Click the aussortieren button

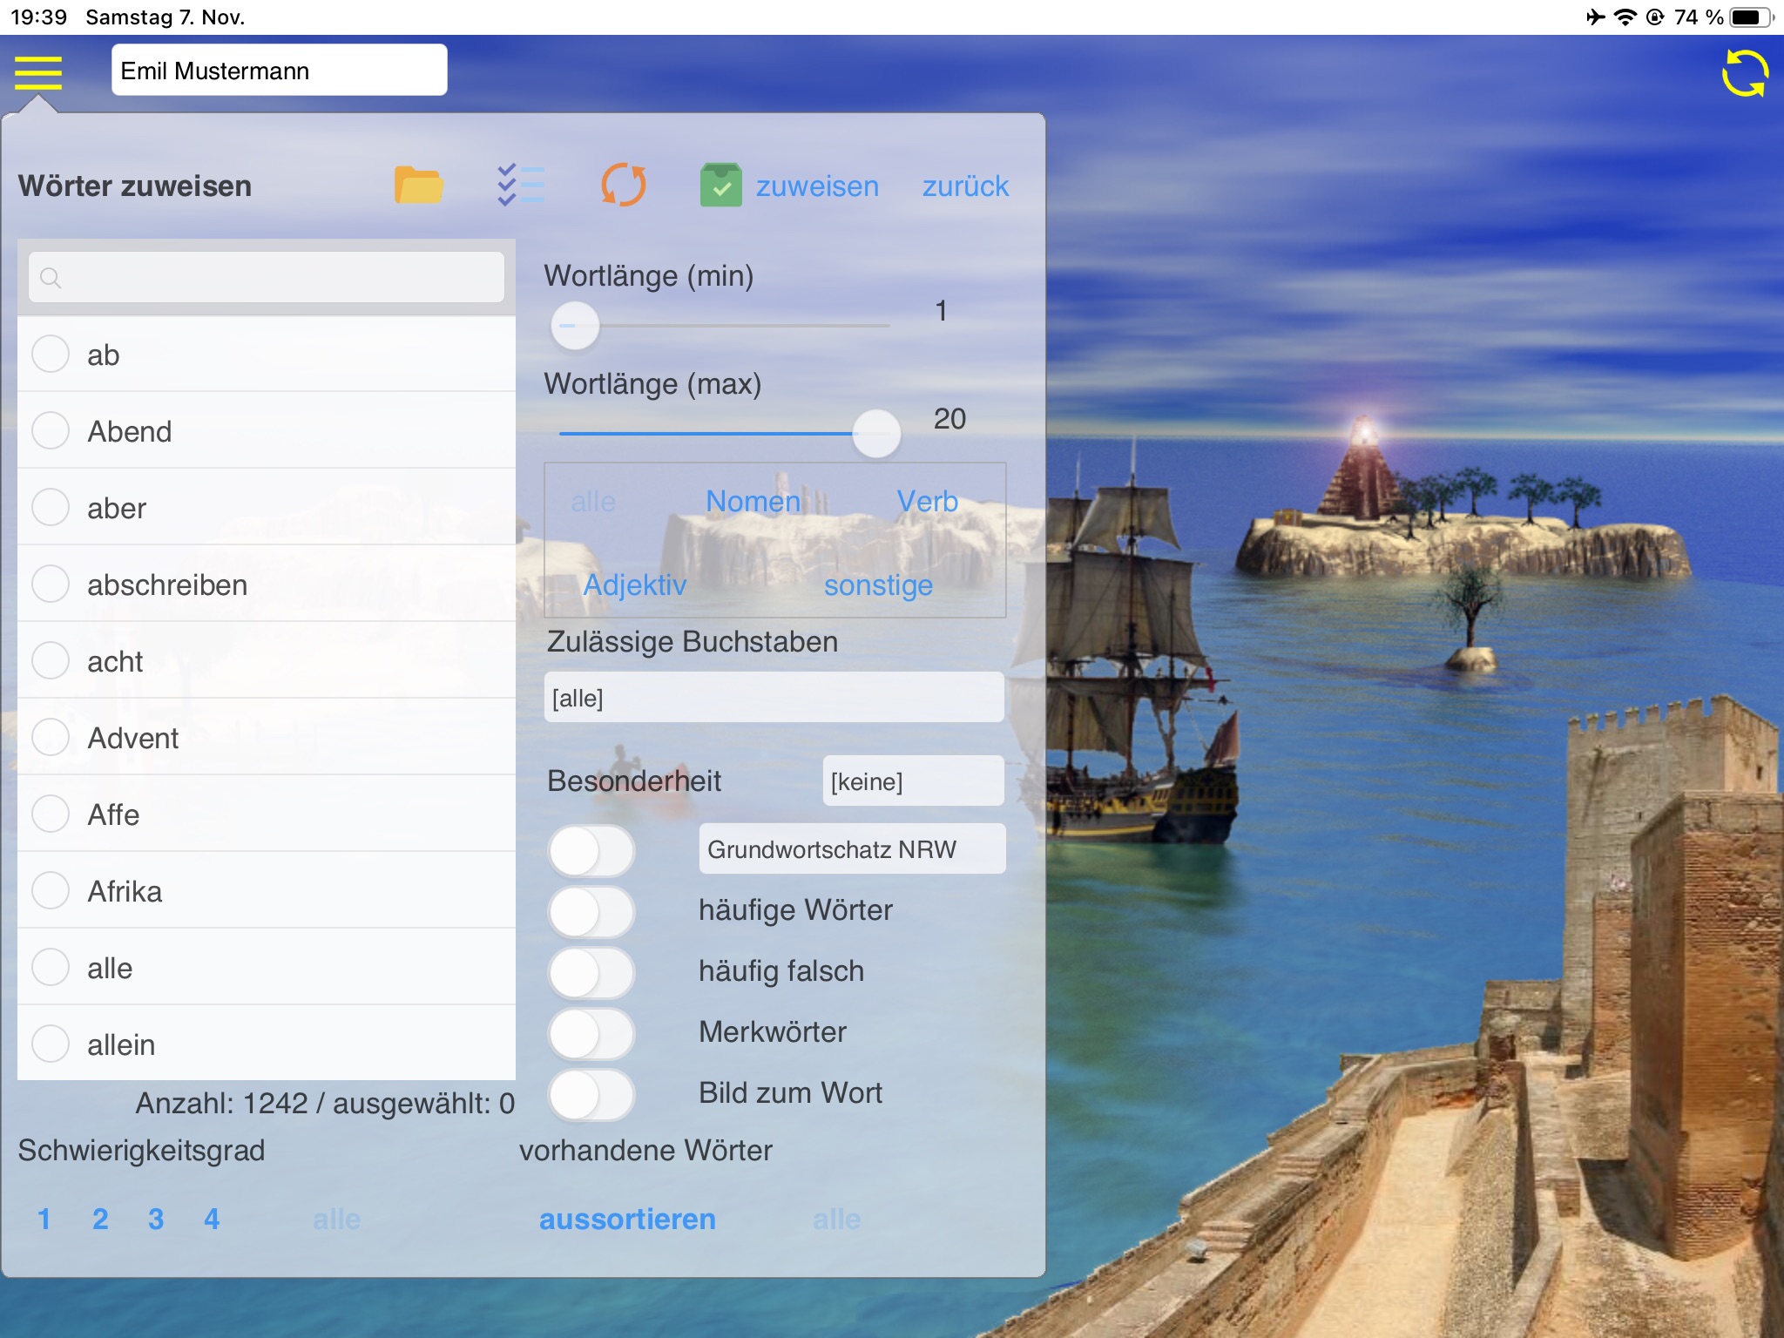click(627, 1220)
